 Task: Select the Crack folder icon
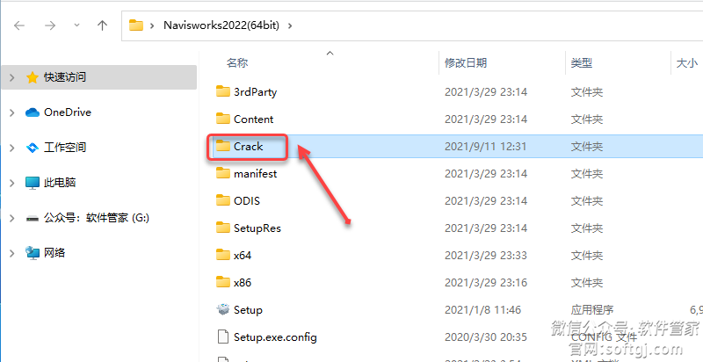(x=223, y=146)
